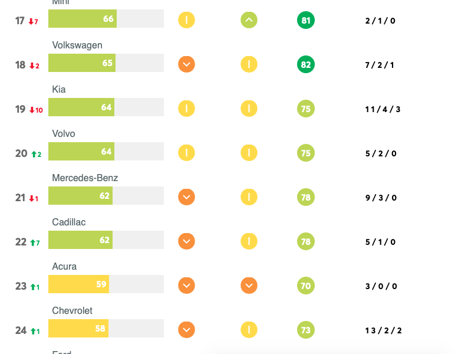
Task: Click Cadillac's orange down-chevron icon
Action: pyautogui.click(x=186, y=241)
